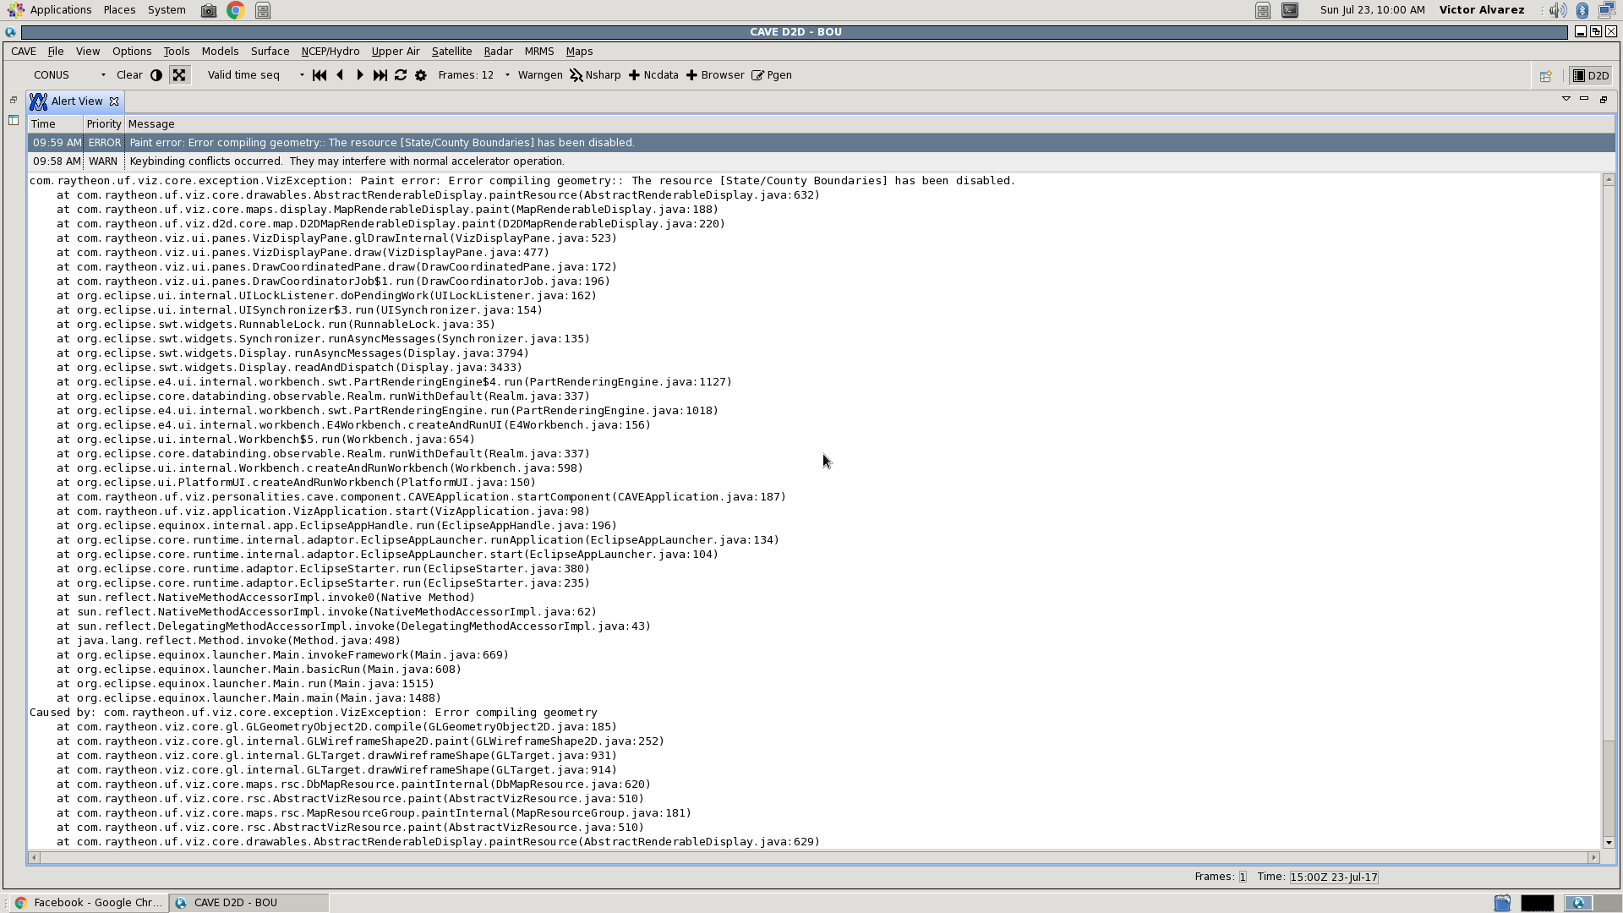Expand the CONUS scale dropdown
This screenshot has height=913, width=1623.
[x=103, y=75]
